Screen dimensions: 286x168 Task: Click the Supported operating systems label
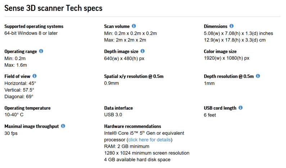coord(34,27)
